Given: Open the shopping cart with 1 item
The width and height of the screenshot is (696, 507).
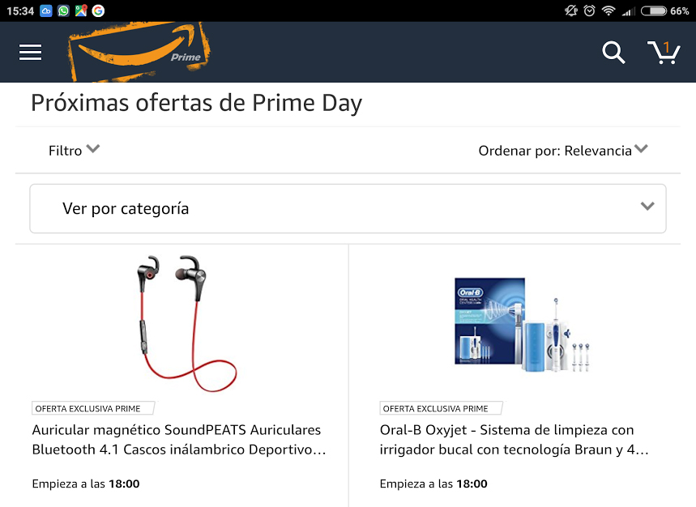Looking at the screenshot, I should [x=664, y=53].
